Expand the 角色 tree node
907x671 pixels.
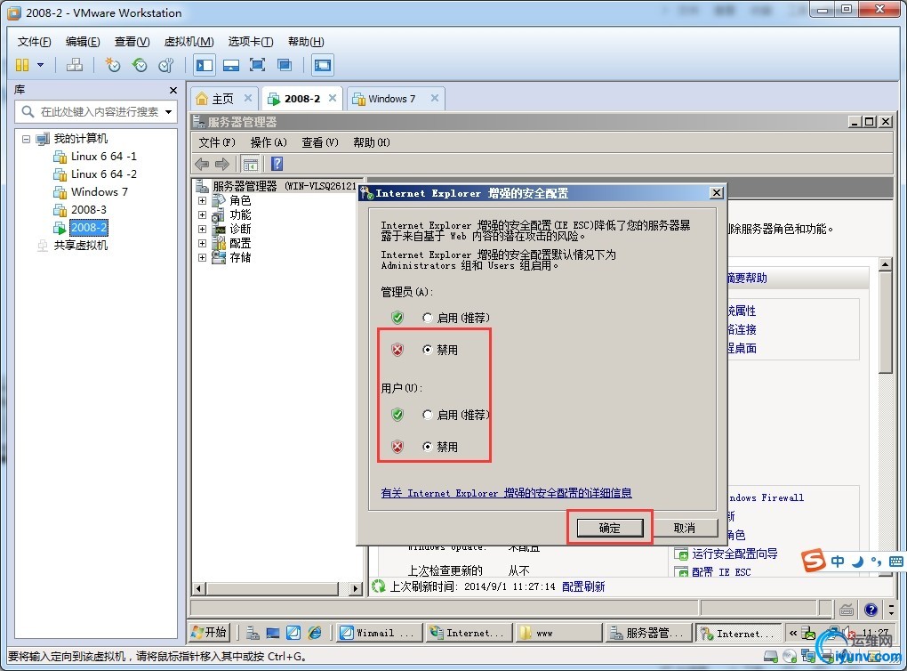pyautogui.click(x=202, y=201)
